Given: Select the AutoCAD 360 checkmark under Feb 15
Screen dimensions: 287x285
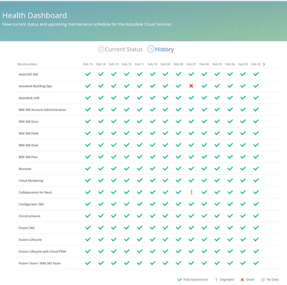Looking at the screenshot, I should click(88, 74).
